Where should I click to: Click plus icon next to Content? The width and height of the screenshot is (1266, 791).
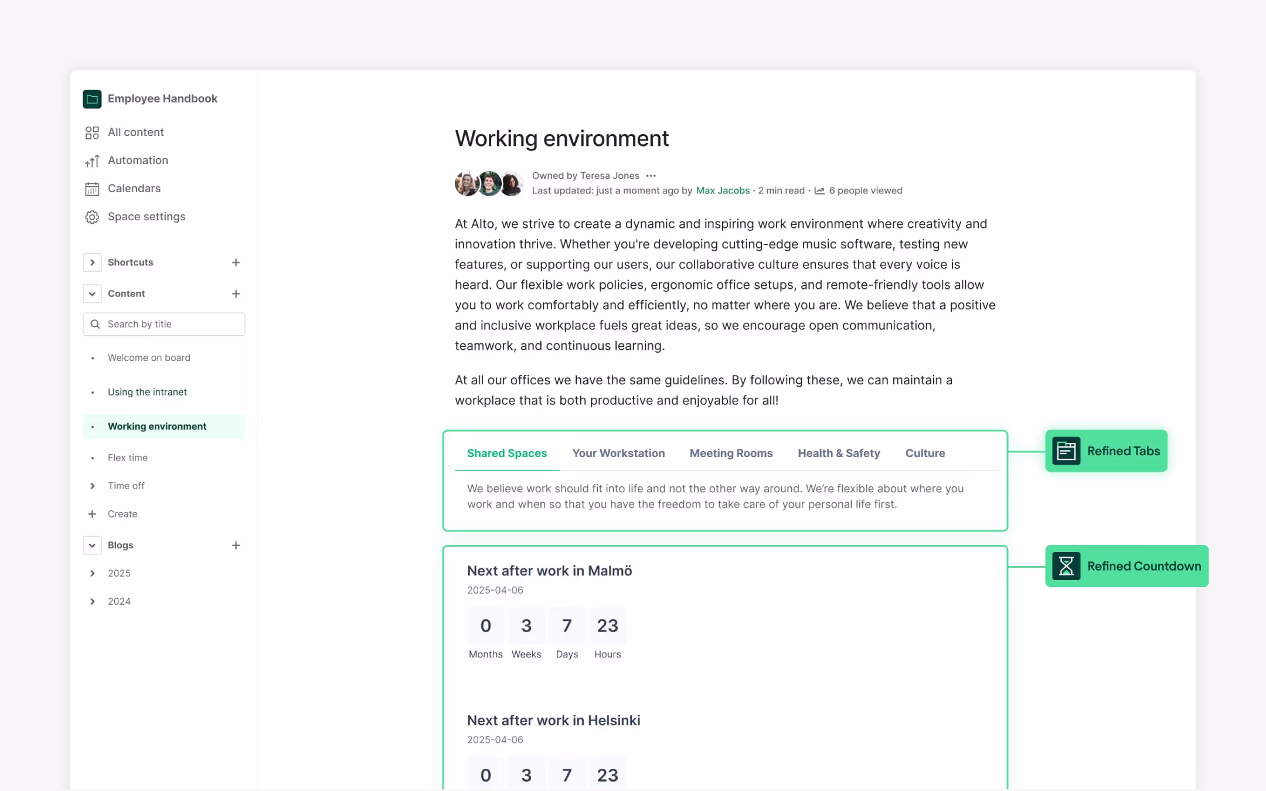[236, 294]
